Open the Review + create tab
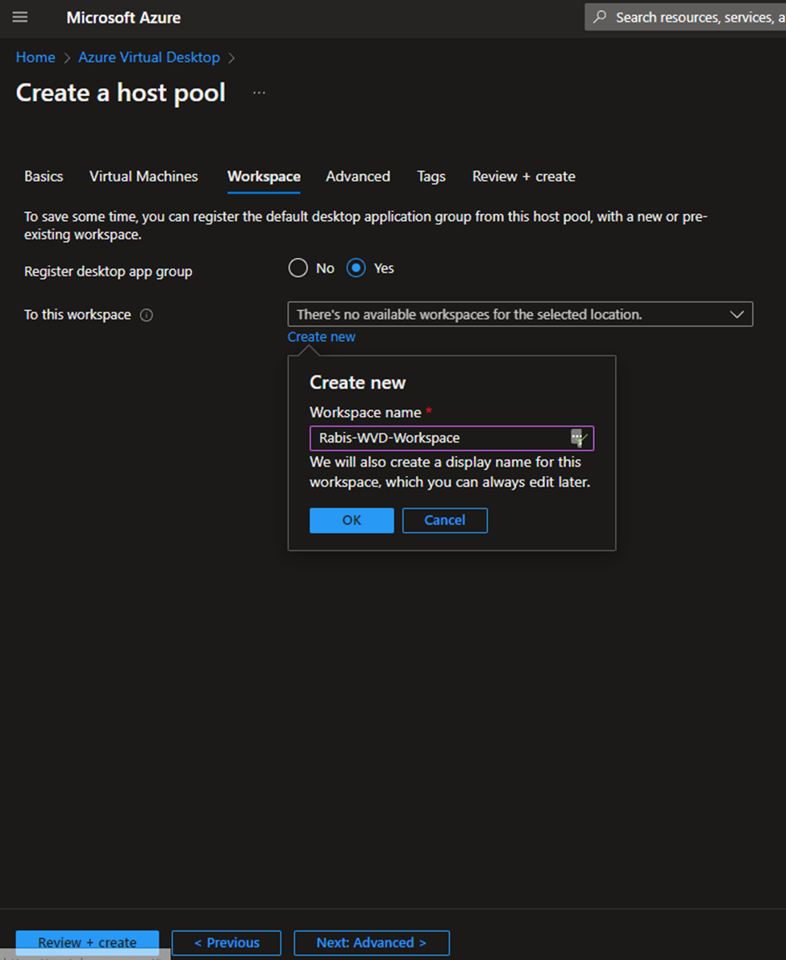Image resolution: width=786 pixels, height=960 pixels. coord(523,177)
